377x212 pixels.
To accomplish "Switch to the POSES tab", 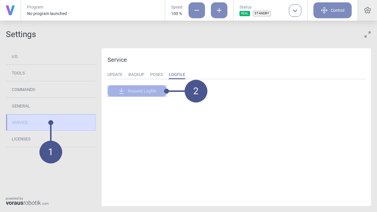I will (x=156, y=74).
